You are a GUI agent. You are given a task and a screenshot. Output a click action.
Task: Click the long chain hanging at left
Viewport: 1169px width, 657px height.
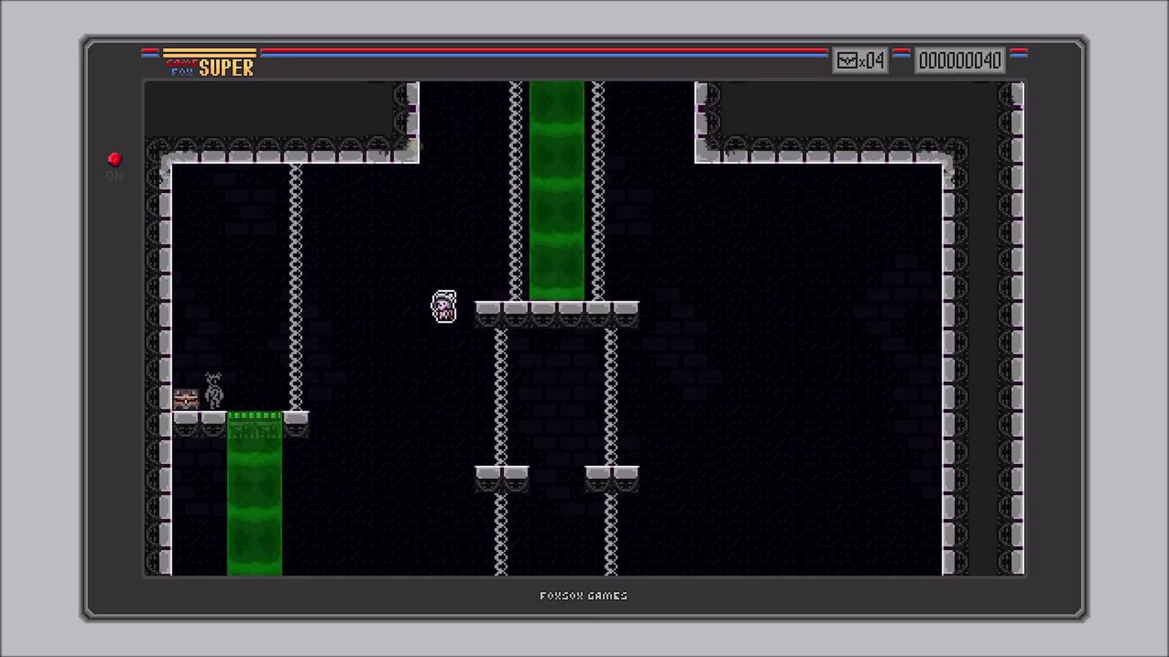(296, 286)
